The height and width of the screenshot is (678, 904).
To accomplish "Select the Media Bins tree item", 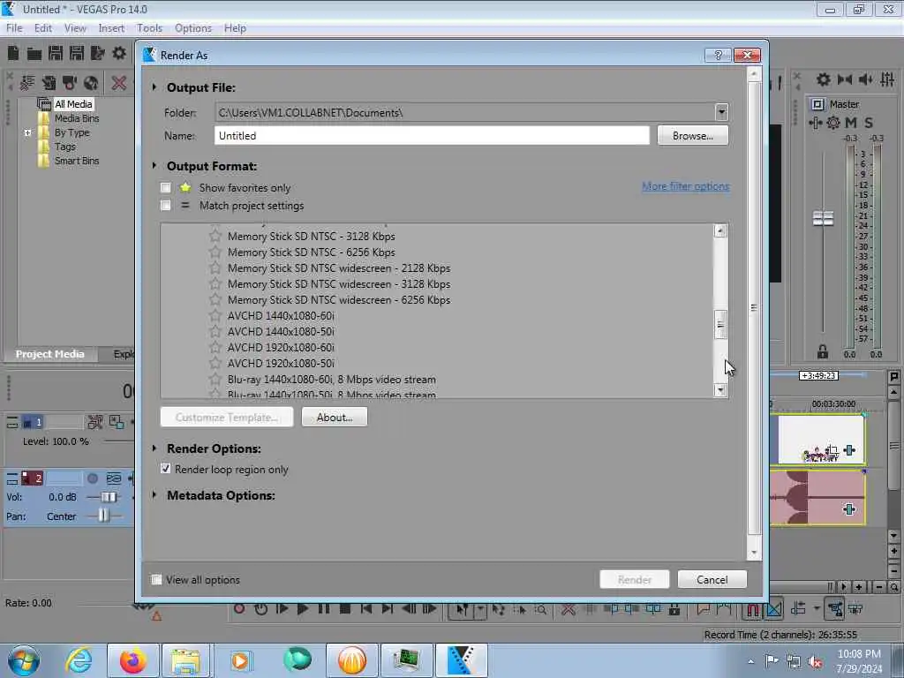I will pyautogui.click(x=77, y=118).
